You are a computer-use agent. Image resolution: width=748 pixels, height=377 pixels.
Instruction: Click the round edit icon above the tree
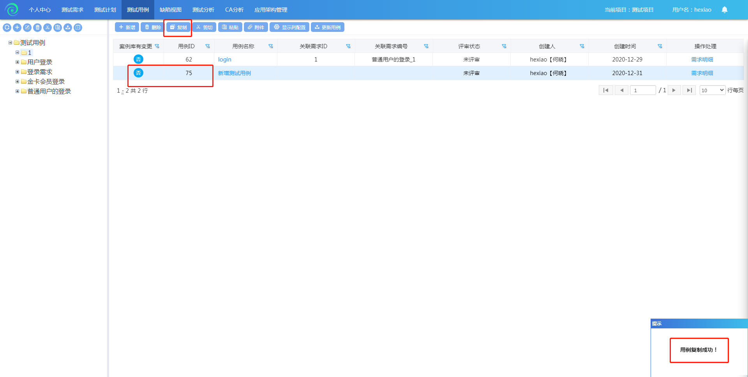pyautogui.click(x=27, y=28)
